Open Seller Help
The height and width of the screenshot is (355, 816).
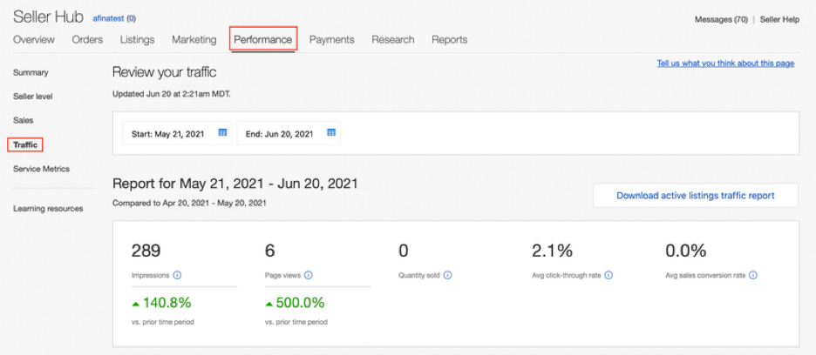tap(779, 20)
